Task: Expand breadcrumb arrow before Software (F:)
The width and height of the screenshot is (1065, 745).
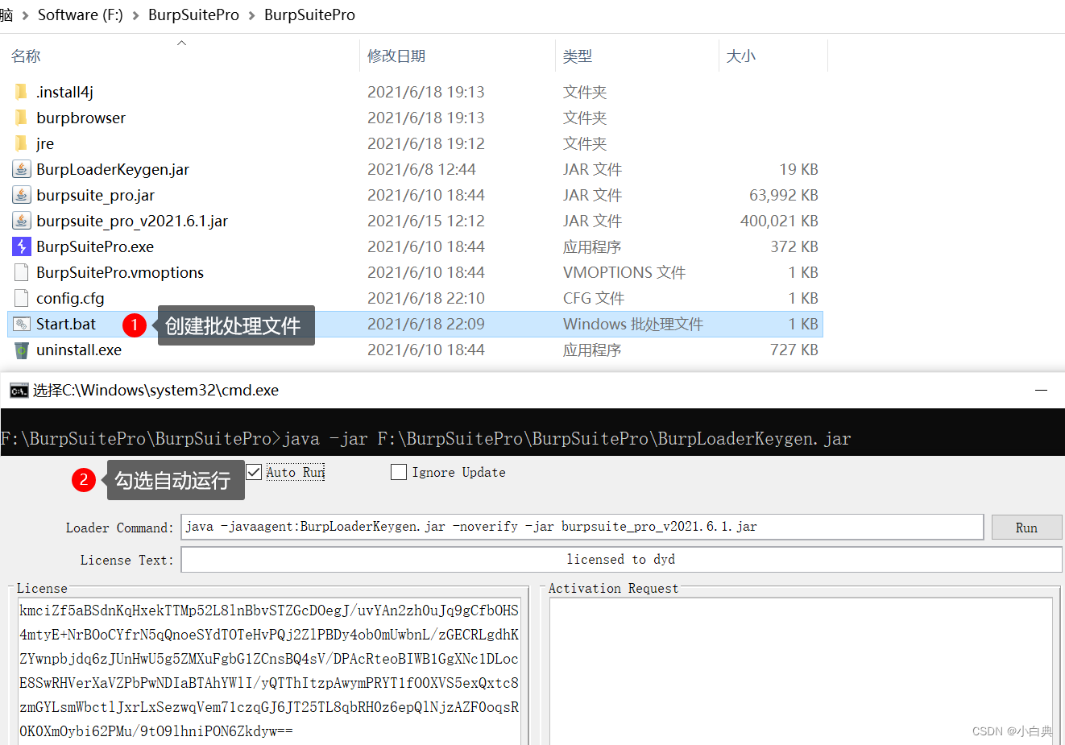Action: coord(25,15)
